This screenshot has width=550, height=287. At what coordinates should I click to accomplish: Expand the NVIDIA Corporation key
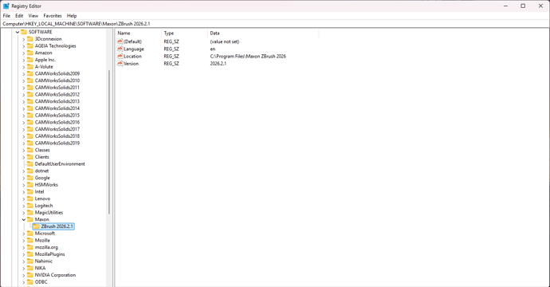(x=24, y=275)
